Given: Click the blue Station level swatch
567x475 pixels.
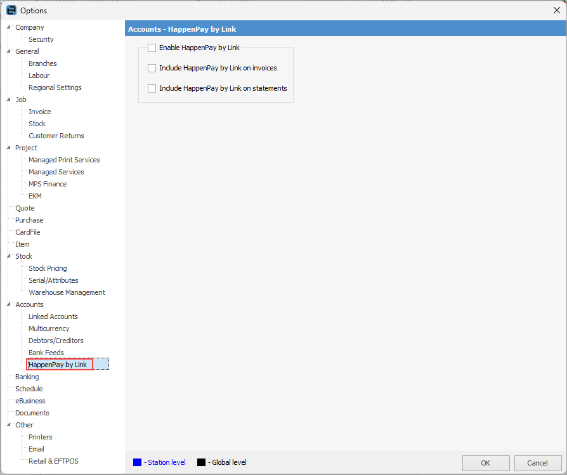Looking at the screenshot, I should tap(138, 462).
